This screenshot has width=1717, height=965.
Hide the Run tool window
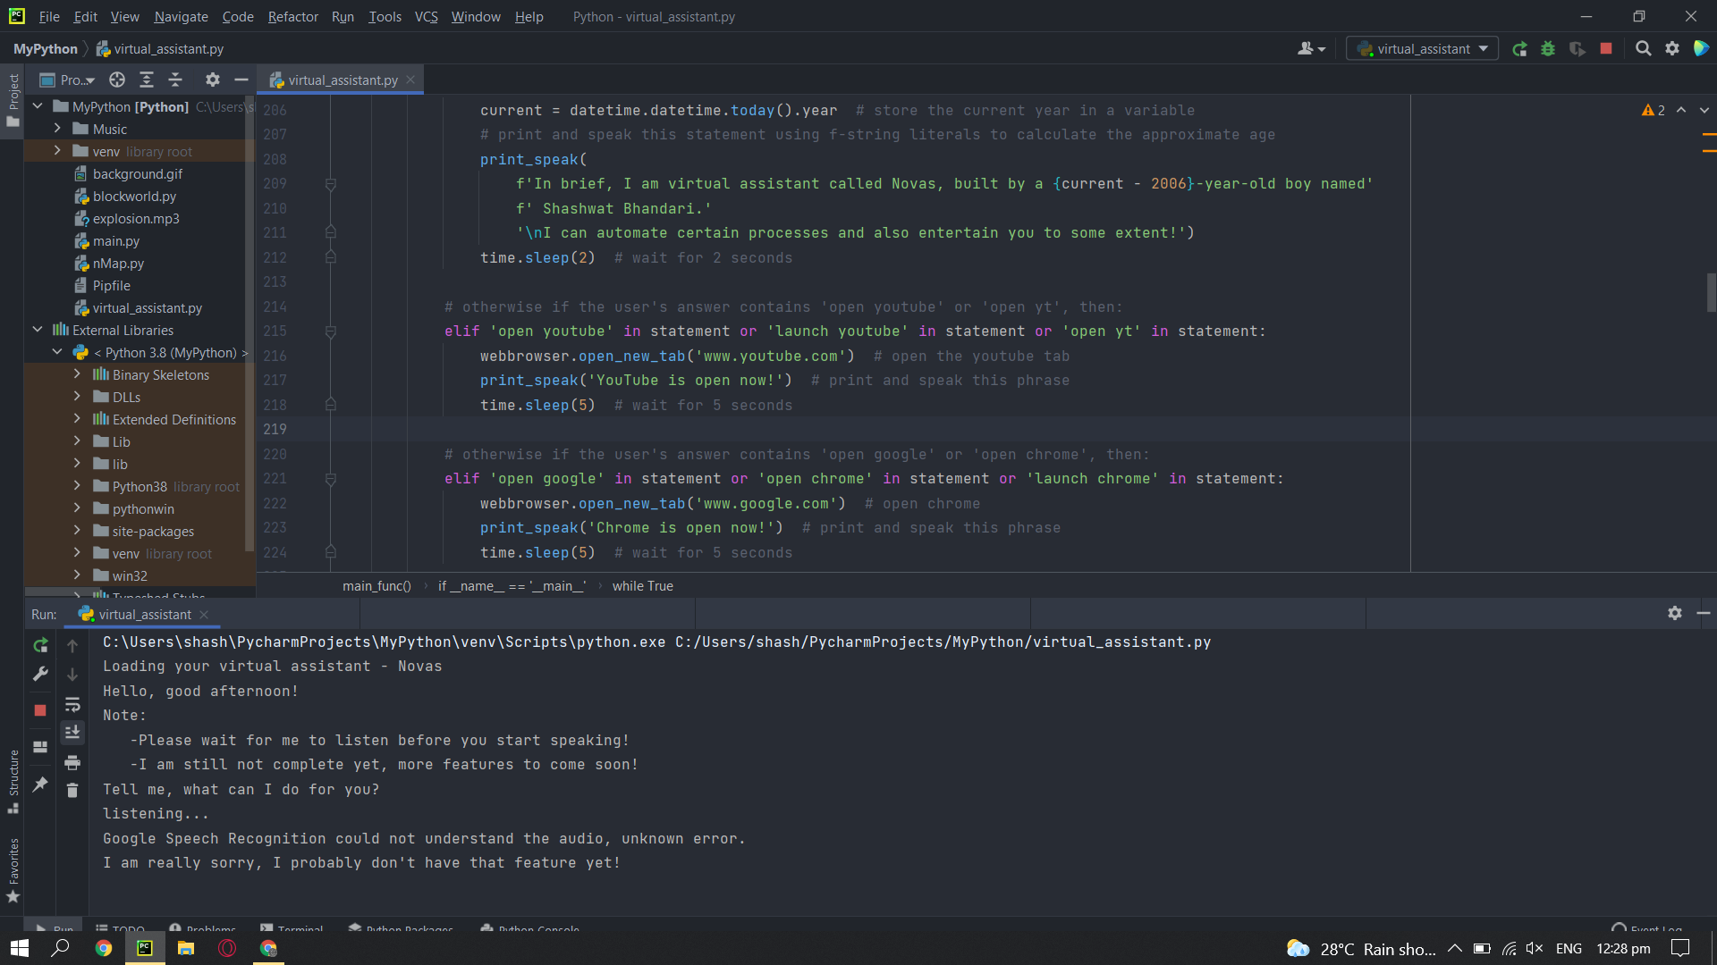click(1704, 613)
